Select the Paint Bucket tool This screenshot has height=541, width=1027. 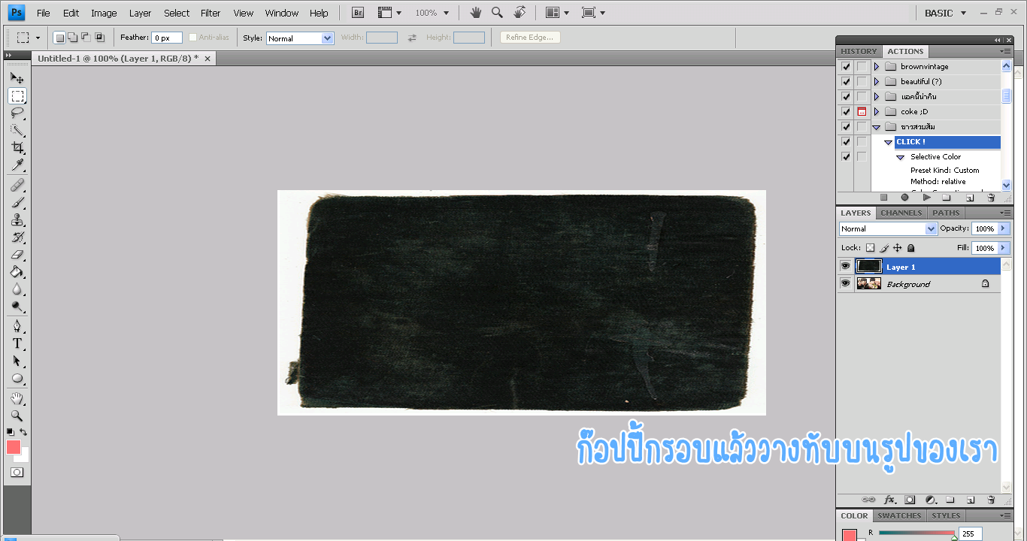pos(17,271)
